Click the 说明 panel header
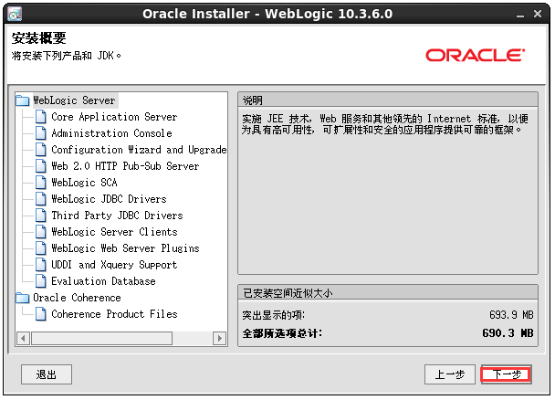 tap(388, 100)
